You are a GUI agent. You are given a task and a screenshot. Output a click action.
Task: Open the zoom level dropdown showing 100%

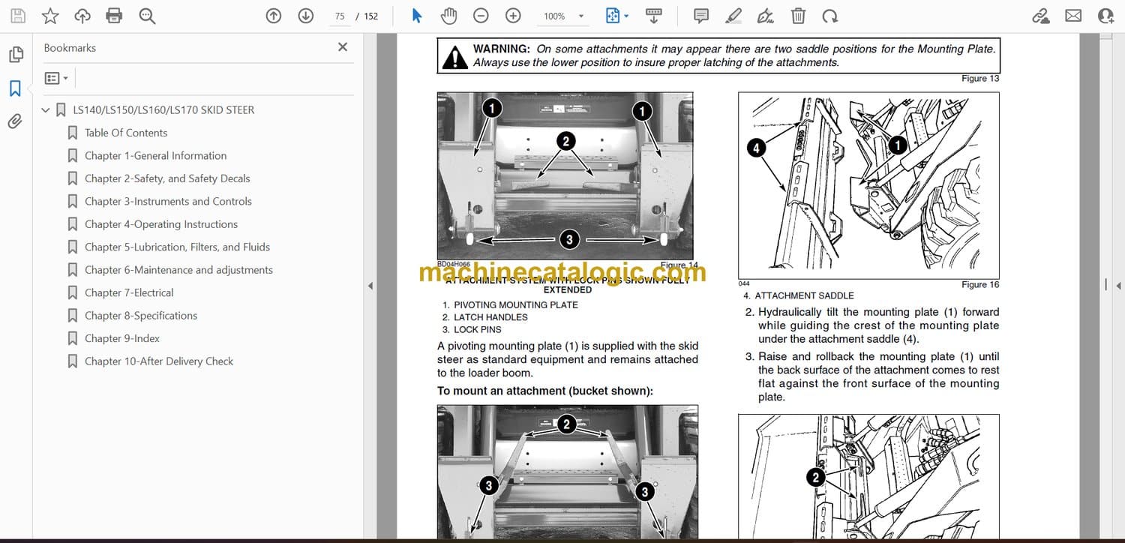(563, 16)
